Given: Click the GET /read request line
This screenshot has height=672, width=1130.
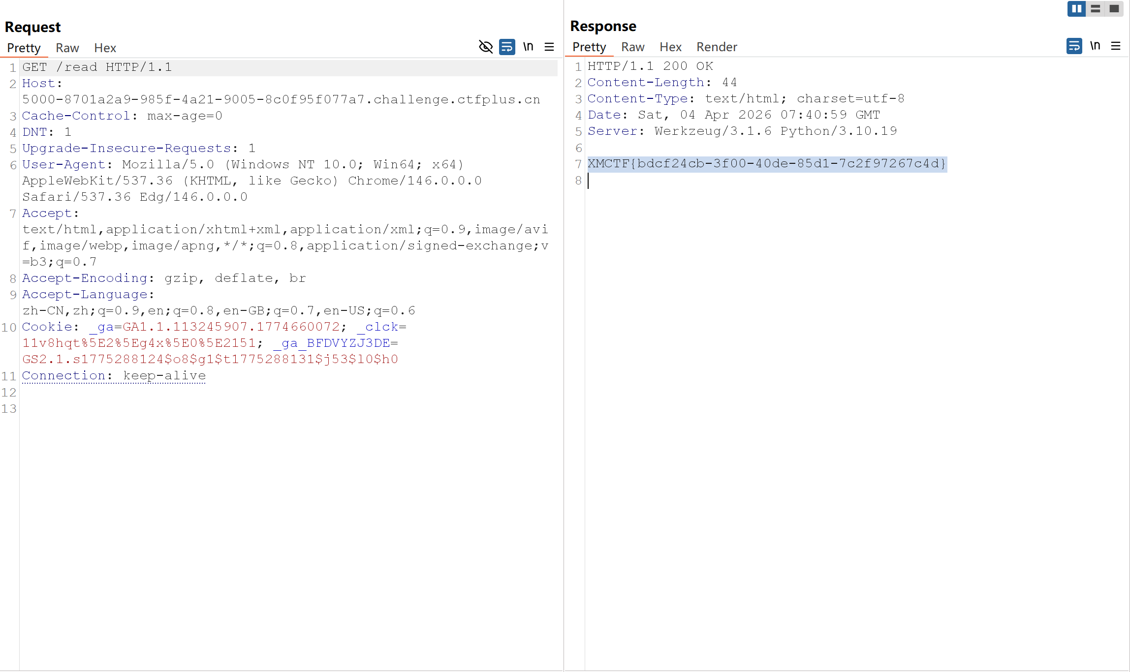Looking at the screenshot, I should point(97,67).
